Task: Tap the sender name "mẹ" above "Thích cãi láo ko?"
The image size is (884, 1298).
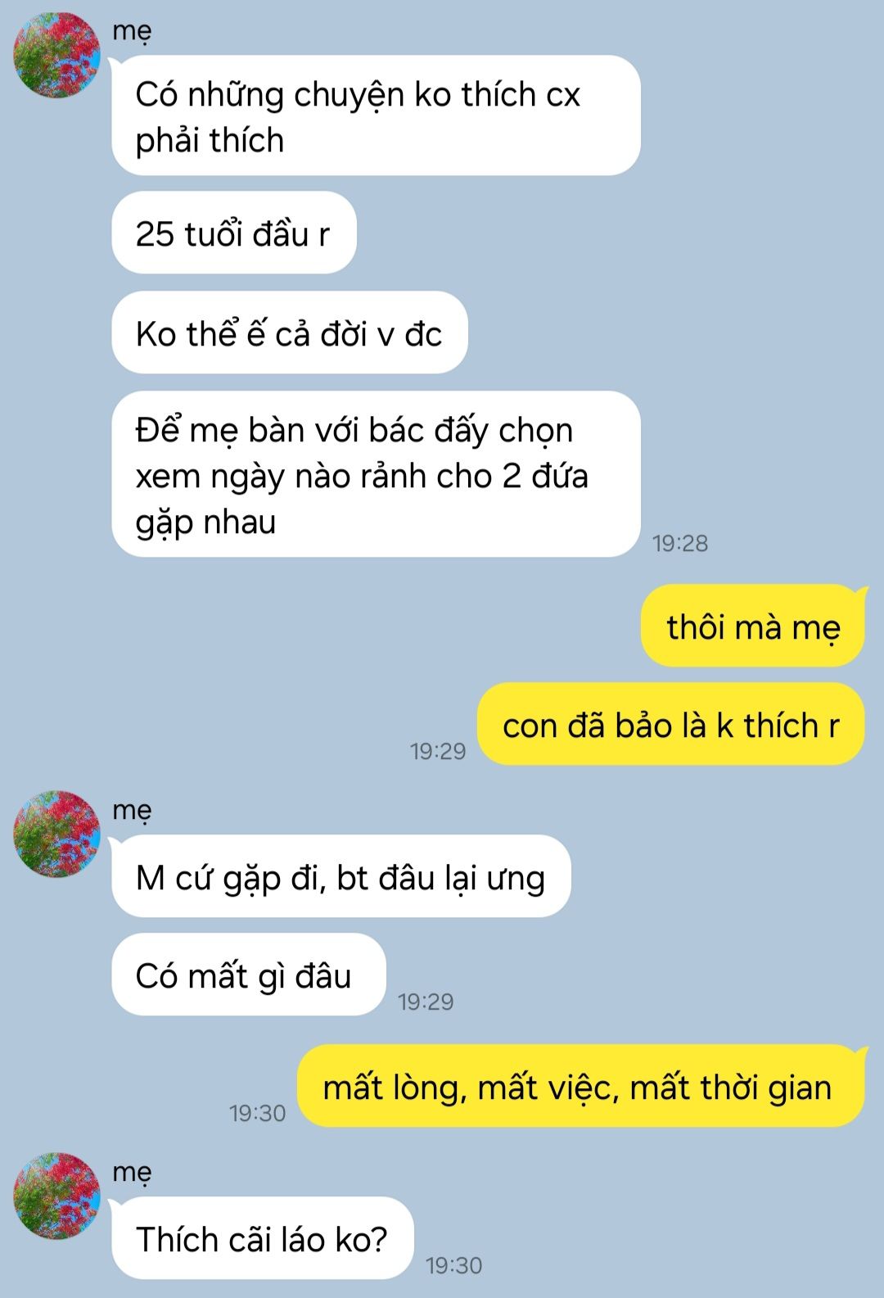Action: 132,1172
